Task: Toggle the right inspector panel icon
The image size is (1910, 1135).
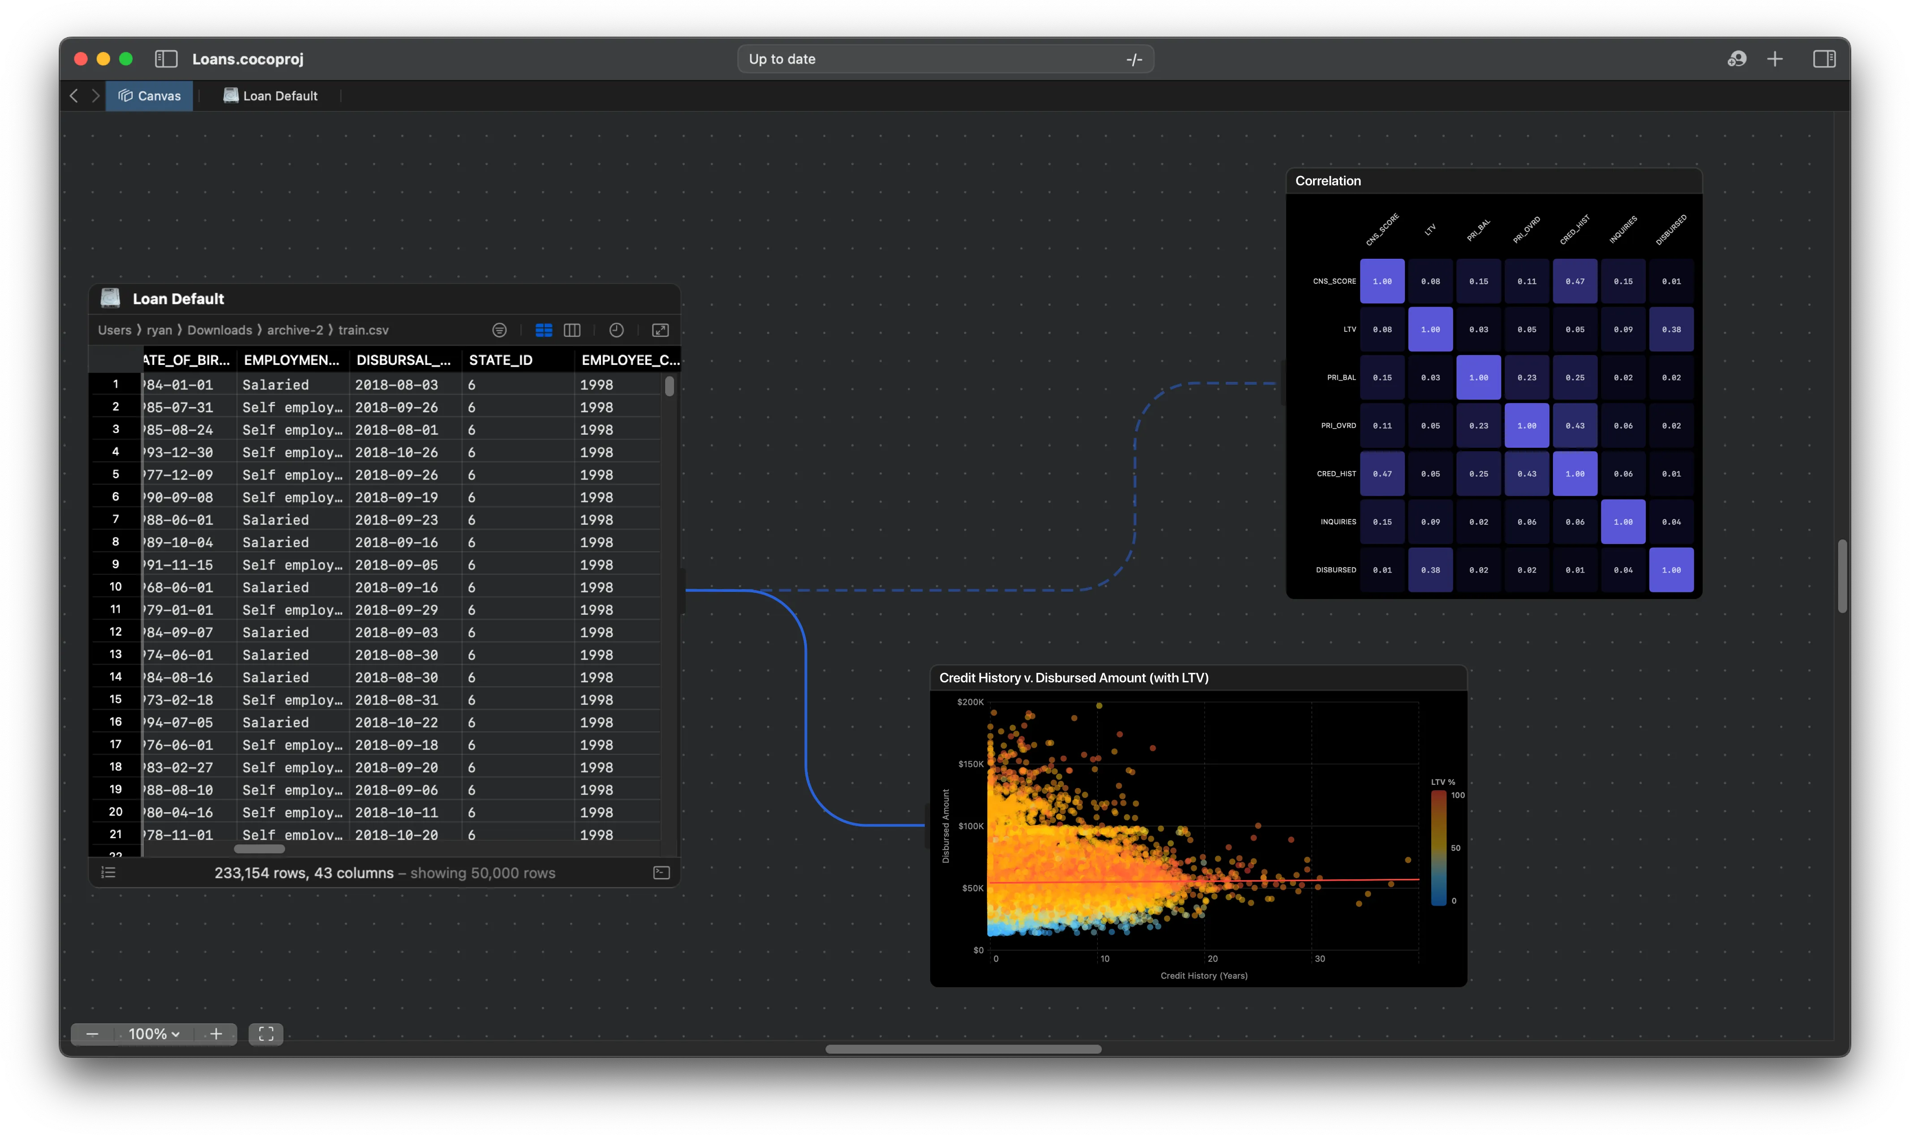Action: [x=1824, y=59]
